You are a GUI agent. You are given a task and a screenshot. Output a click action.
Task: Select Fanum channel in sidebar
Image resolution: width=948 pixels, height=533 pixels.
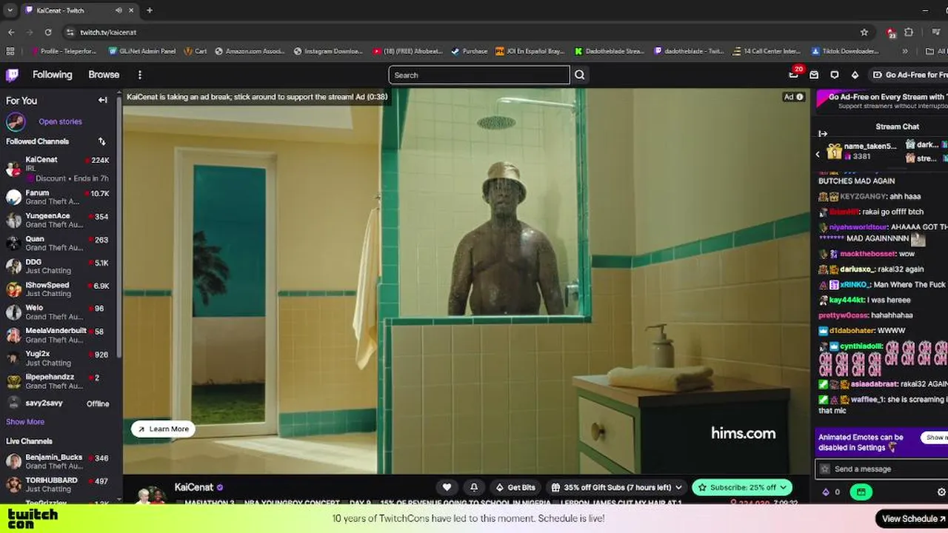pyautogui.click(x=58, y=197)
